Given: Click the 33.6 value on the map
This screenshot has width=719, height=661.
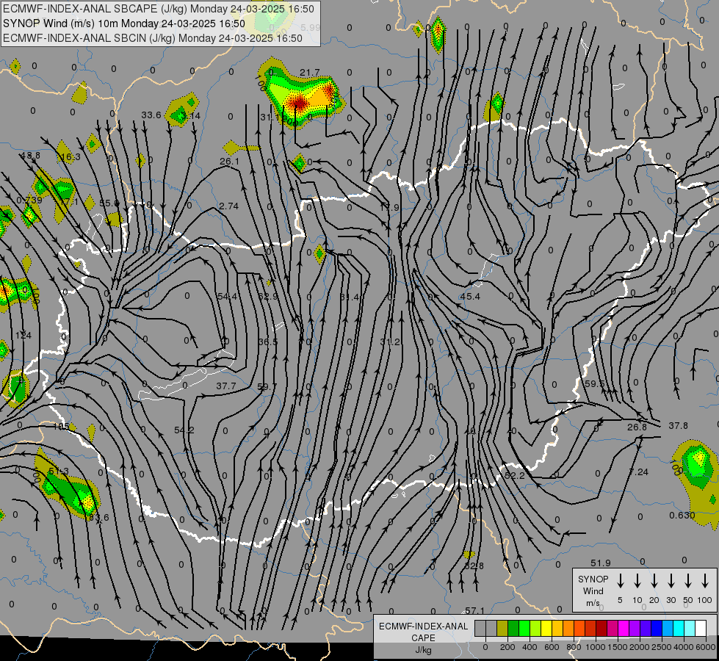Looking at the screenshot, I should [151, 115].
